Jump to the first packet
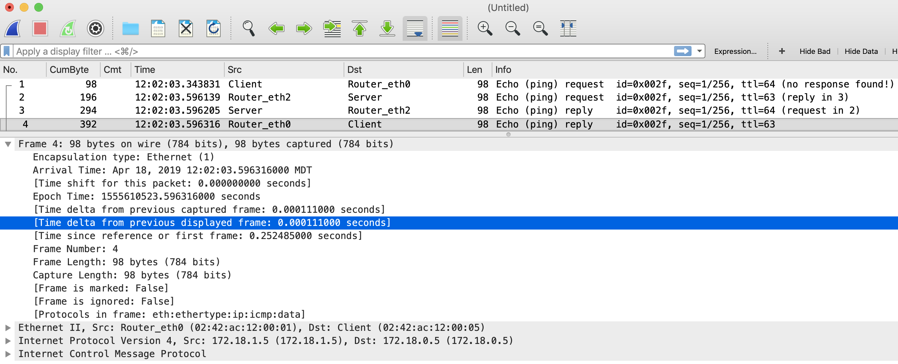The image size is (898, 364). point(360,28)
